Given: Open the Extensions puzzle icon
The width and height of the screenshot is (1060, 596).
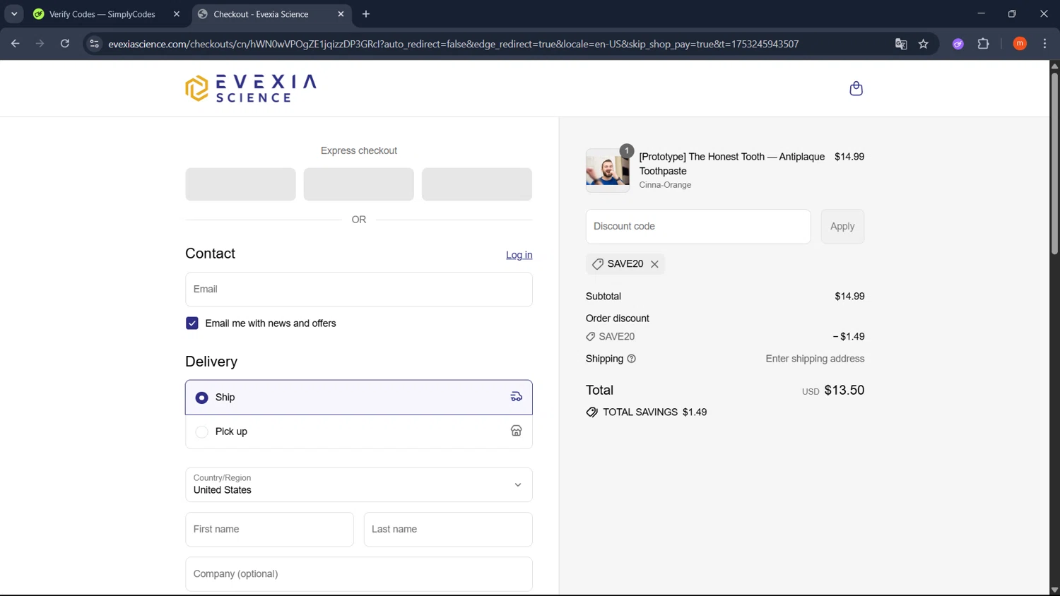Looking at the screenshot, I should [983, 44].
